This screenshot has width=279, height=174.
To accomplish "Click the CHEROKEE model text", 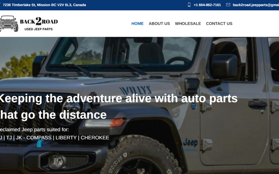I will coord(95,138).
